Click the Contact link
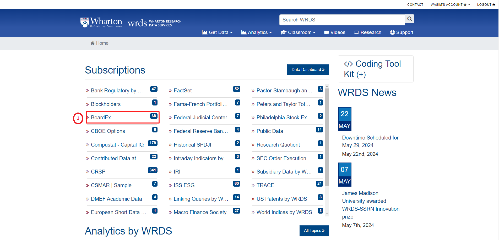This screenshot has width=499, height=240. [415, 5]
